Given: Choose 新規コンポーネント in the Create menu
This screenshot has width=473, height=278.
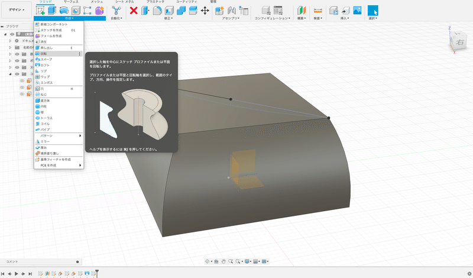Looking at the screenshot, I should tap(59, 24).
